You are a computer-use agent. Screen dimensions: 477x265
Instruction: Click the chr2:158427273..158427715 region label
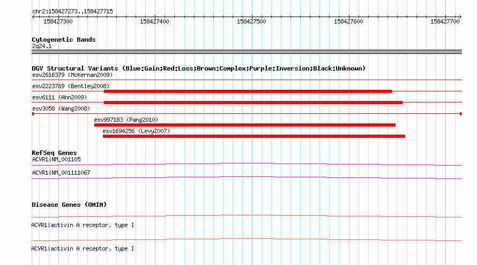(x=72, y=11)
